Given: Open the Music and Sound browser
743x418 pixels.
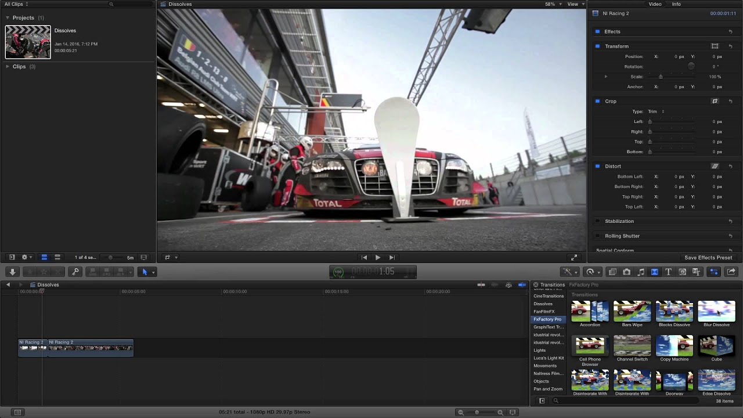Looking at the screenshot, I should coord(640,272).
